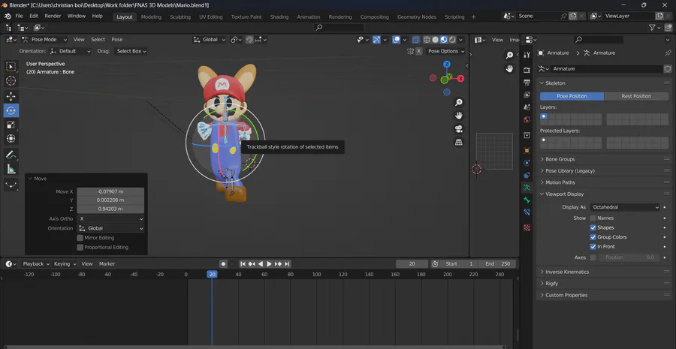Click the viewport pan hand icon
This screenshot has height=349, width=676.
[x=459, y=116]
